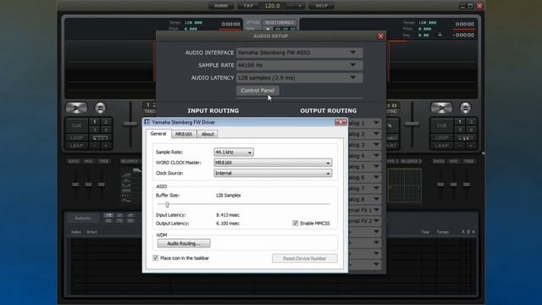Toggle LEAP on the right deck
This screenshot has height=305, width=542.
(442, 146)
